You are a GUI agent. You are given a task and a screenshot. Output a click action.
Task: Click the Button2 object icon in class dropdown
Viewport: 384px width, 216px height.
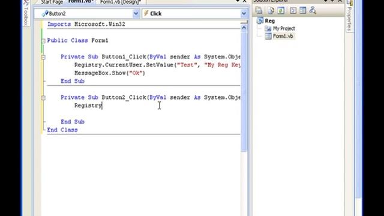(45, 13)
